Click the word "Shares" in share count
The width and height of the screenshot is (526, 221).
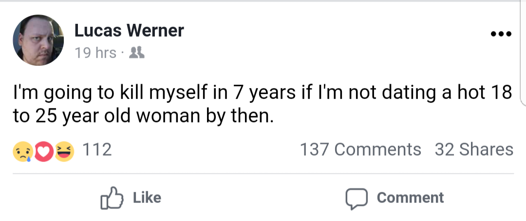pyautogui.click(x=486, y=150)
